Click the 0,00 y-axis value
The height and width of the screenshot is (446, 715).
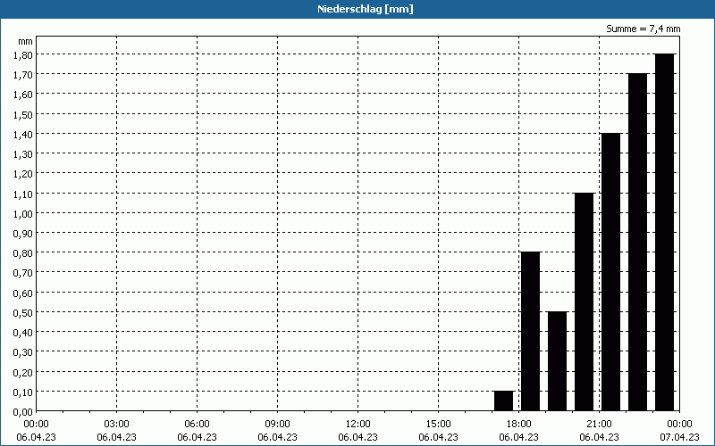[x=23, y=412]
